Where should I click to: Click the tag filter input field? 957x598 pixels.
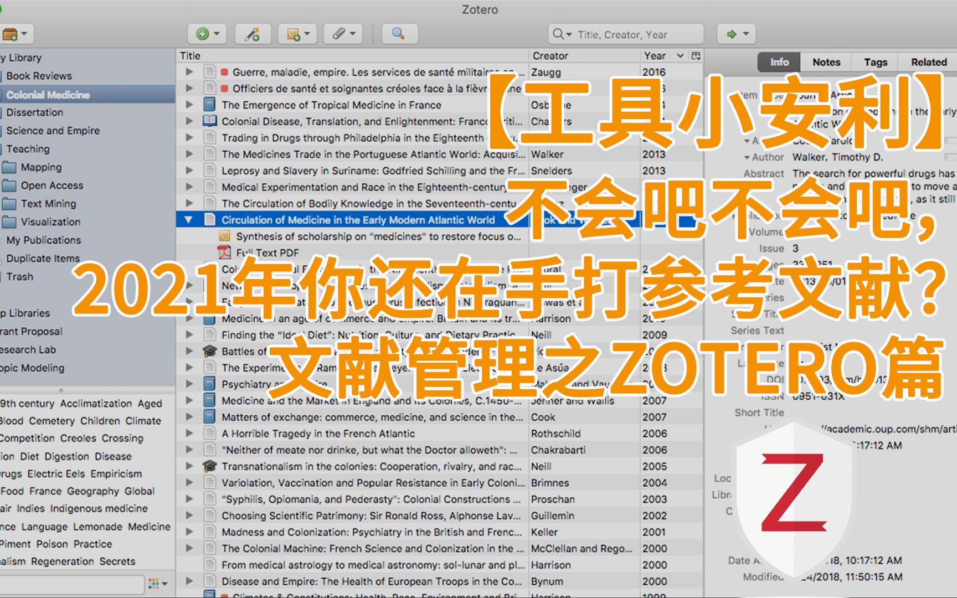(72, 584)
